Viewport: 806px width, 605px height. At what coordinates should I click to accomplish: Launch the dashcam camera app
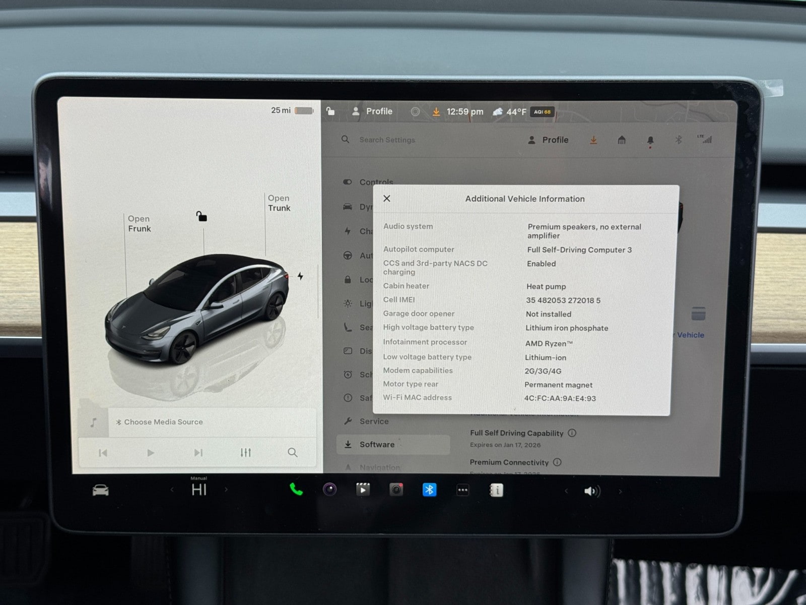click(x=396, y=490)
